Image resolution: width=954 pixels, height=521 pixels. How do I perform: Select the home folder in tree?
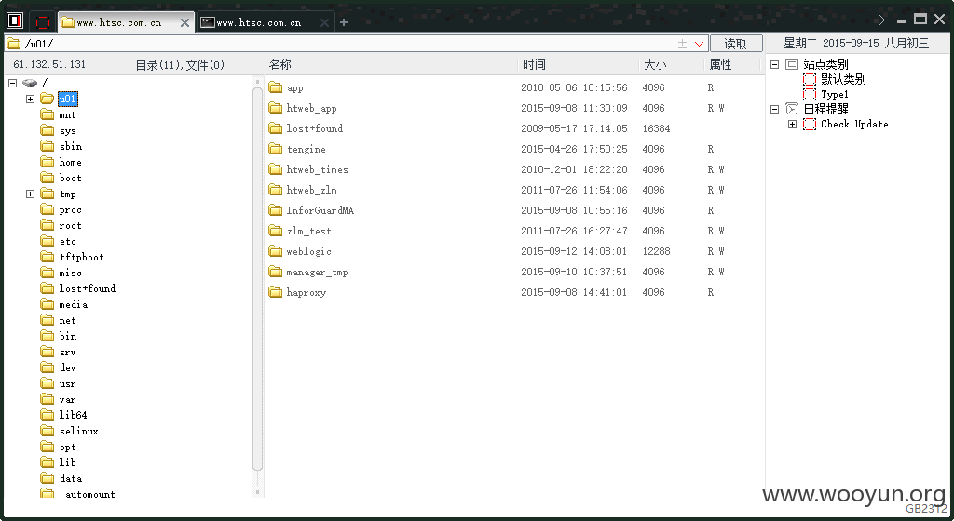click(x=71, y=162)
